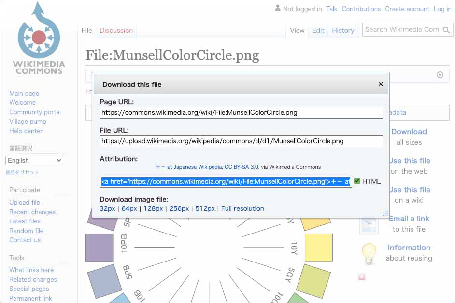Screen dimensions: 455x303
Task: Click the Wikimedia Commons logo
Action: tap(39, 39)
